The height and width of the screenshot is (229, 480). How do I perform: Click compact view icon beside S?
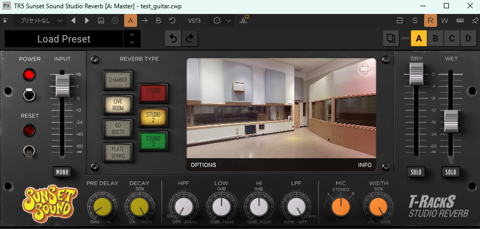399,21
